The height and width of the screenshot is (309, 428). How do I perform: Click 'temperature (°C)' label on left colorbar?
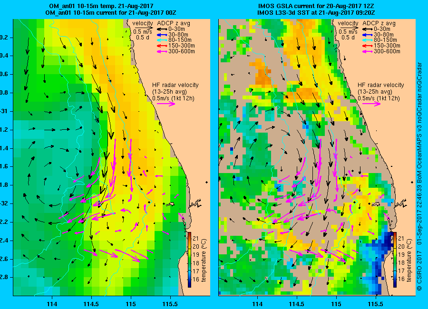tap(204, 261)
